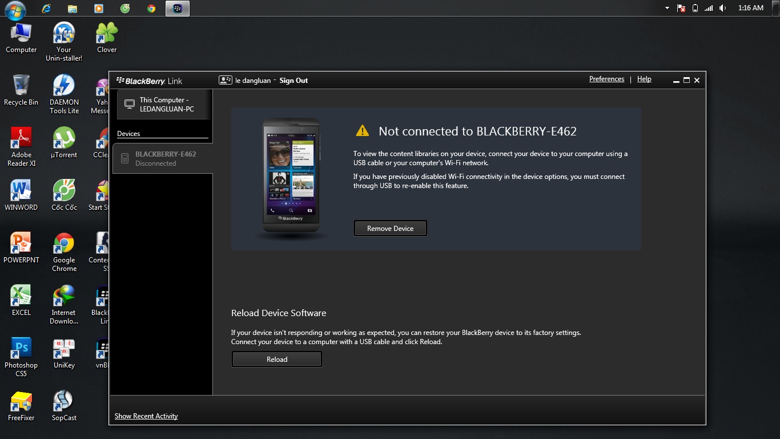The image size is (780, 439).
Task: Click the Remove Device button
Action: [x=391, y=228]
